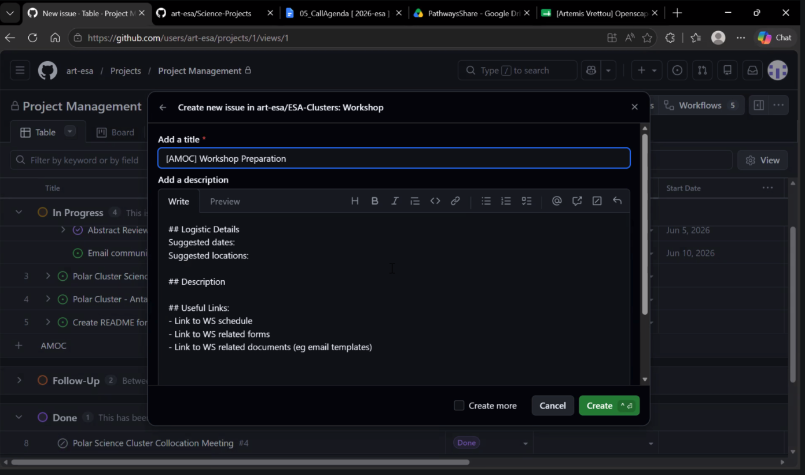805x475 pixels.
Task: Open the create new plus dropdown
Action: pos(646,70)
